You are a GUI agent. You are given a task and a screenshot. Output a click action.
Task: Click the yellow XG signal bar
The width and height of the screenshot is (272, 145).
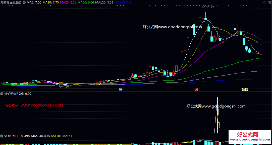[x=217, y=115]
